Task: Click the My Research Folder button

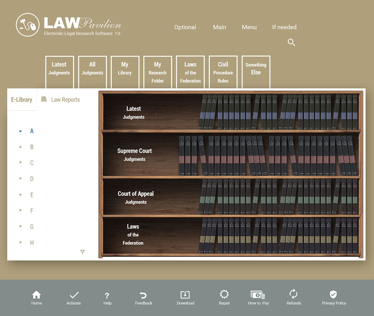Action: 158,72
